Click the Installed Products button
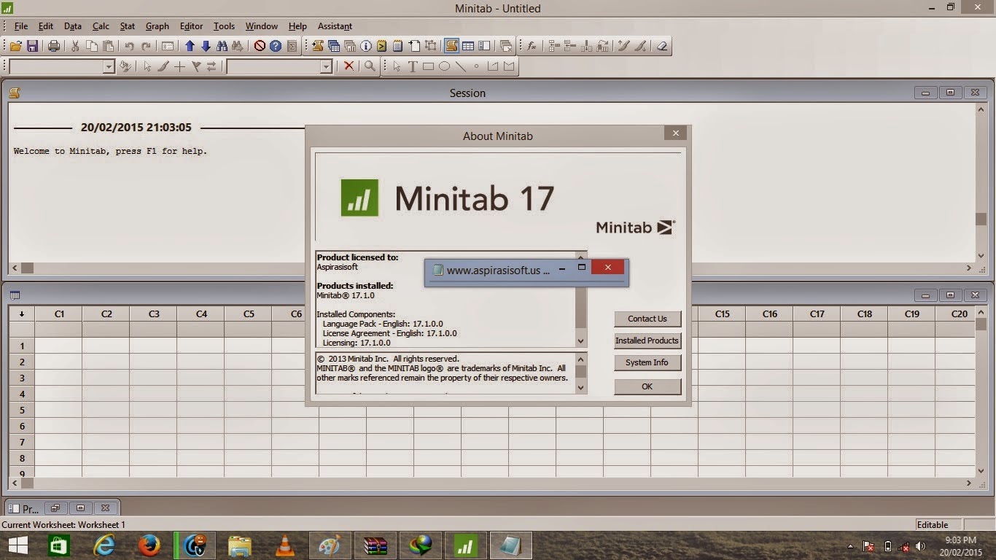Viewport: 996px width, 560px height. (647, 341)
